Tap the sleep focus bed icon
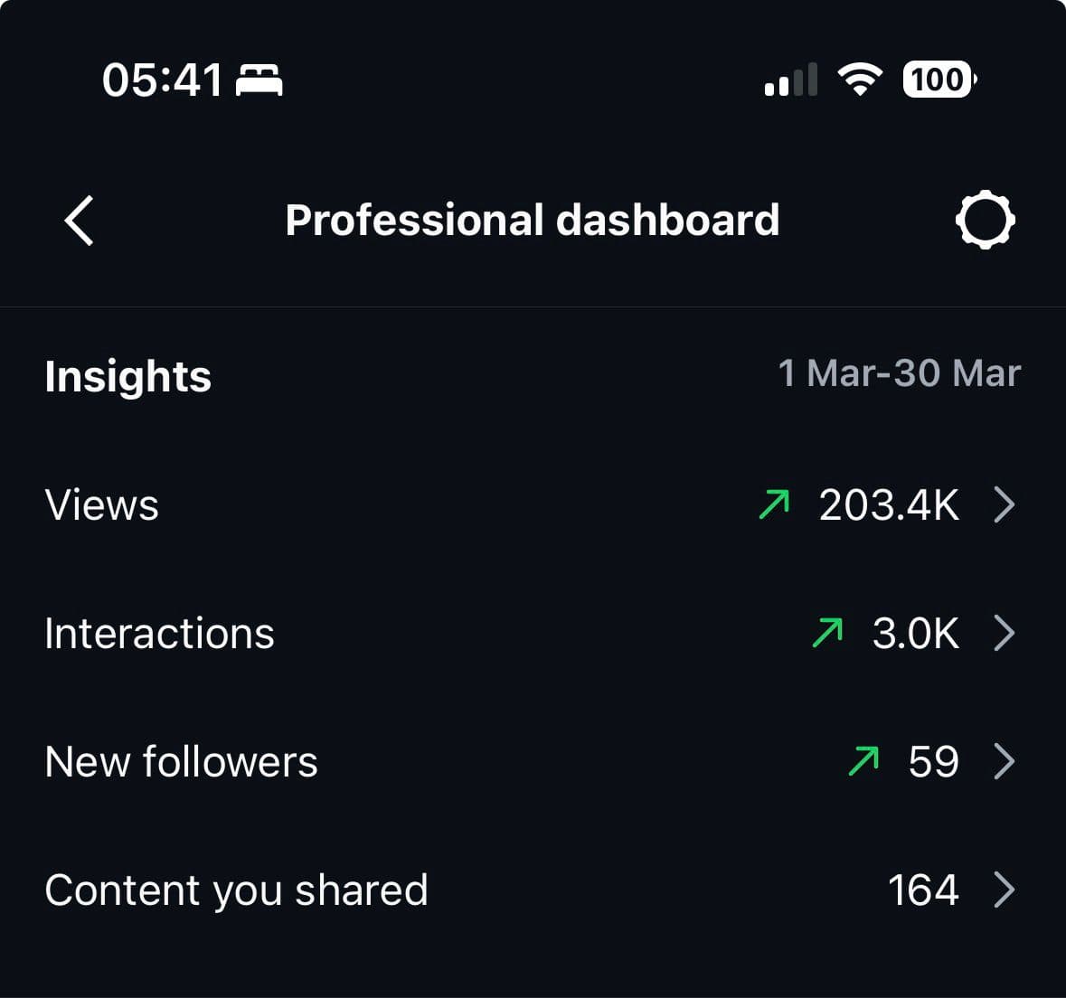The height and width of the screenshot is (998, 1066). [x=259, y=80]
